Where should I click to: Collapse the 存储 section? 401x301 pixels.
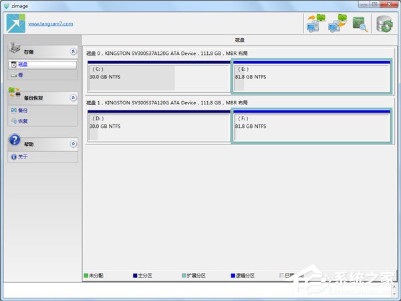tap(72, 52)
